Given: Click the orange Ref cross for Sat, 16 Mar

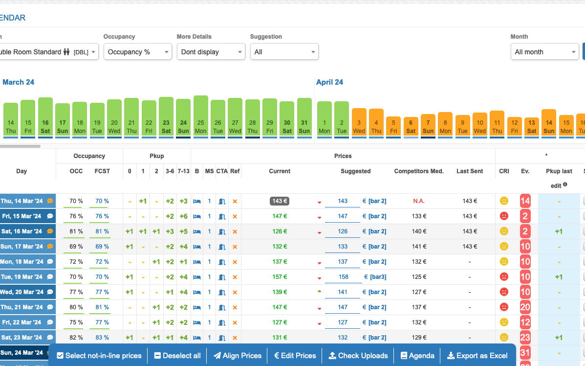Looking at the screenshot, I should tap(235, 231).
